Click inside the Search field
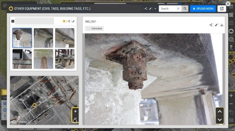Screen dimensions: 235x131 point(167,9)
